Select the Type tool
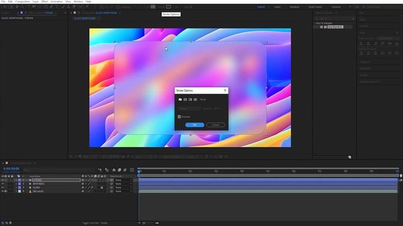Image resolution: width=403 pixels, height=226 pixels. (x=57, y=7)
